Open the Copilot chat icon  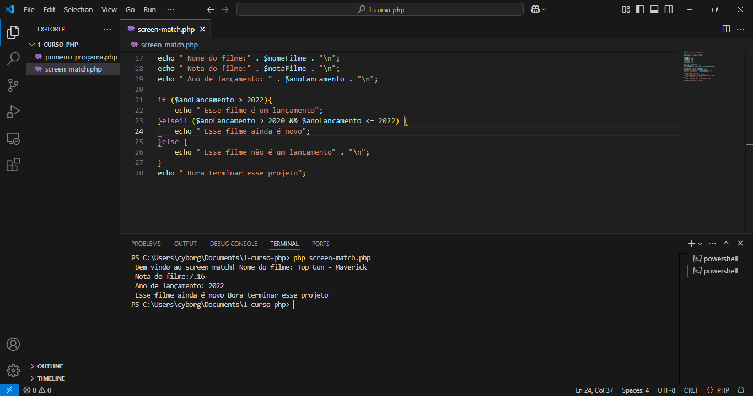535,9
